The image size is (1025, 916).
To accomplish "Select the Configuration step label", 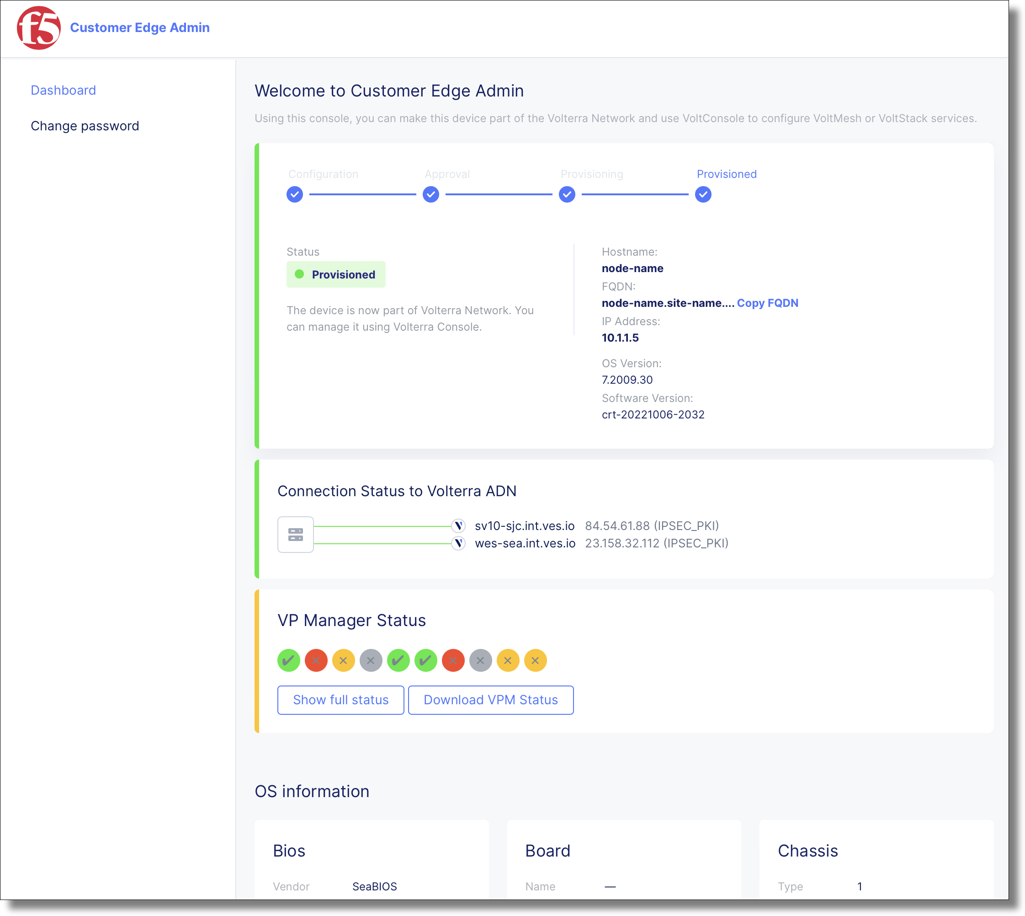I will click(324, 174).
